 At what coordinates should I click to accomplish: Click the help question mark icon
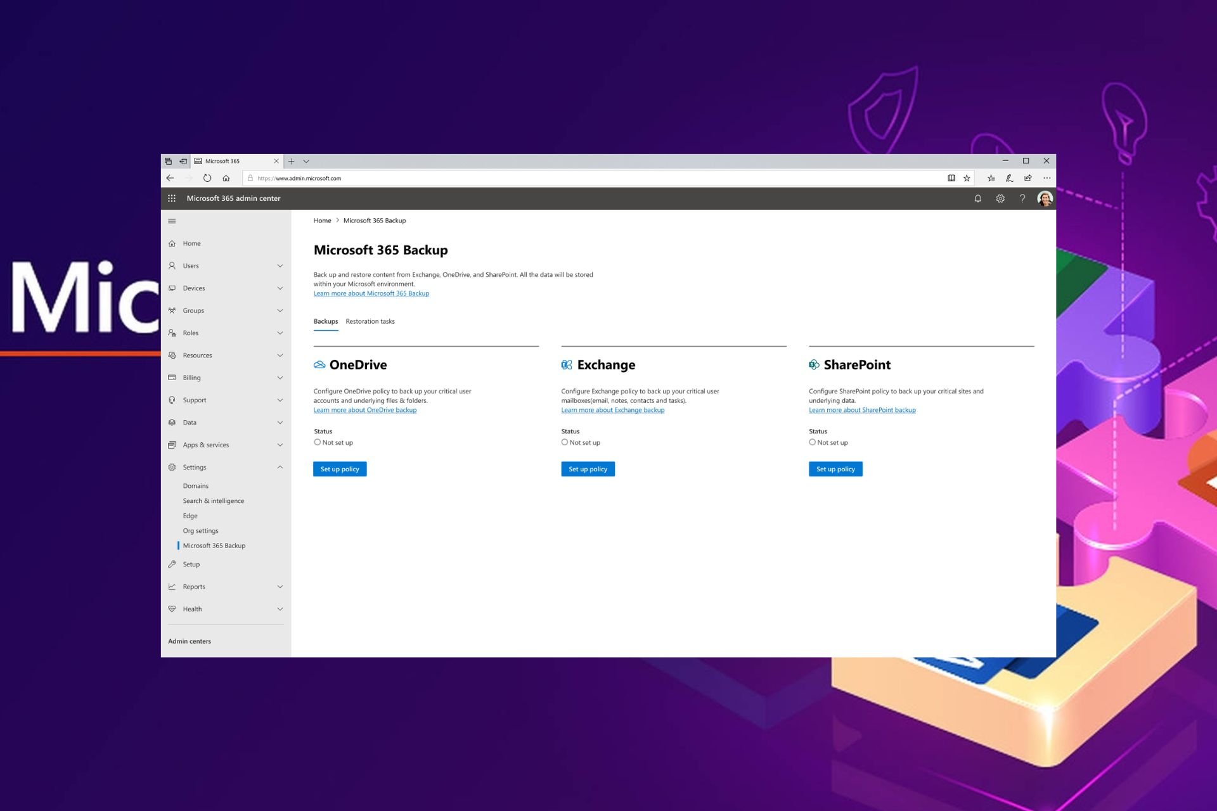pyautogui.click(x=1022, y=198)
